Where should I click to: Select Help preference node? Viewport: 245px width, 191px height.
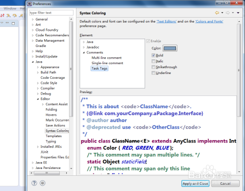pos(39,51)
